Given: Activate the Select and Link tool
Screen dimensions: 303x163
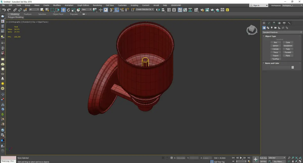Looking at the screenshot, I should (15, 10).
